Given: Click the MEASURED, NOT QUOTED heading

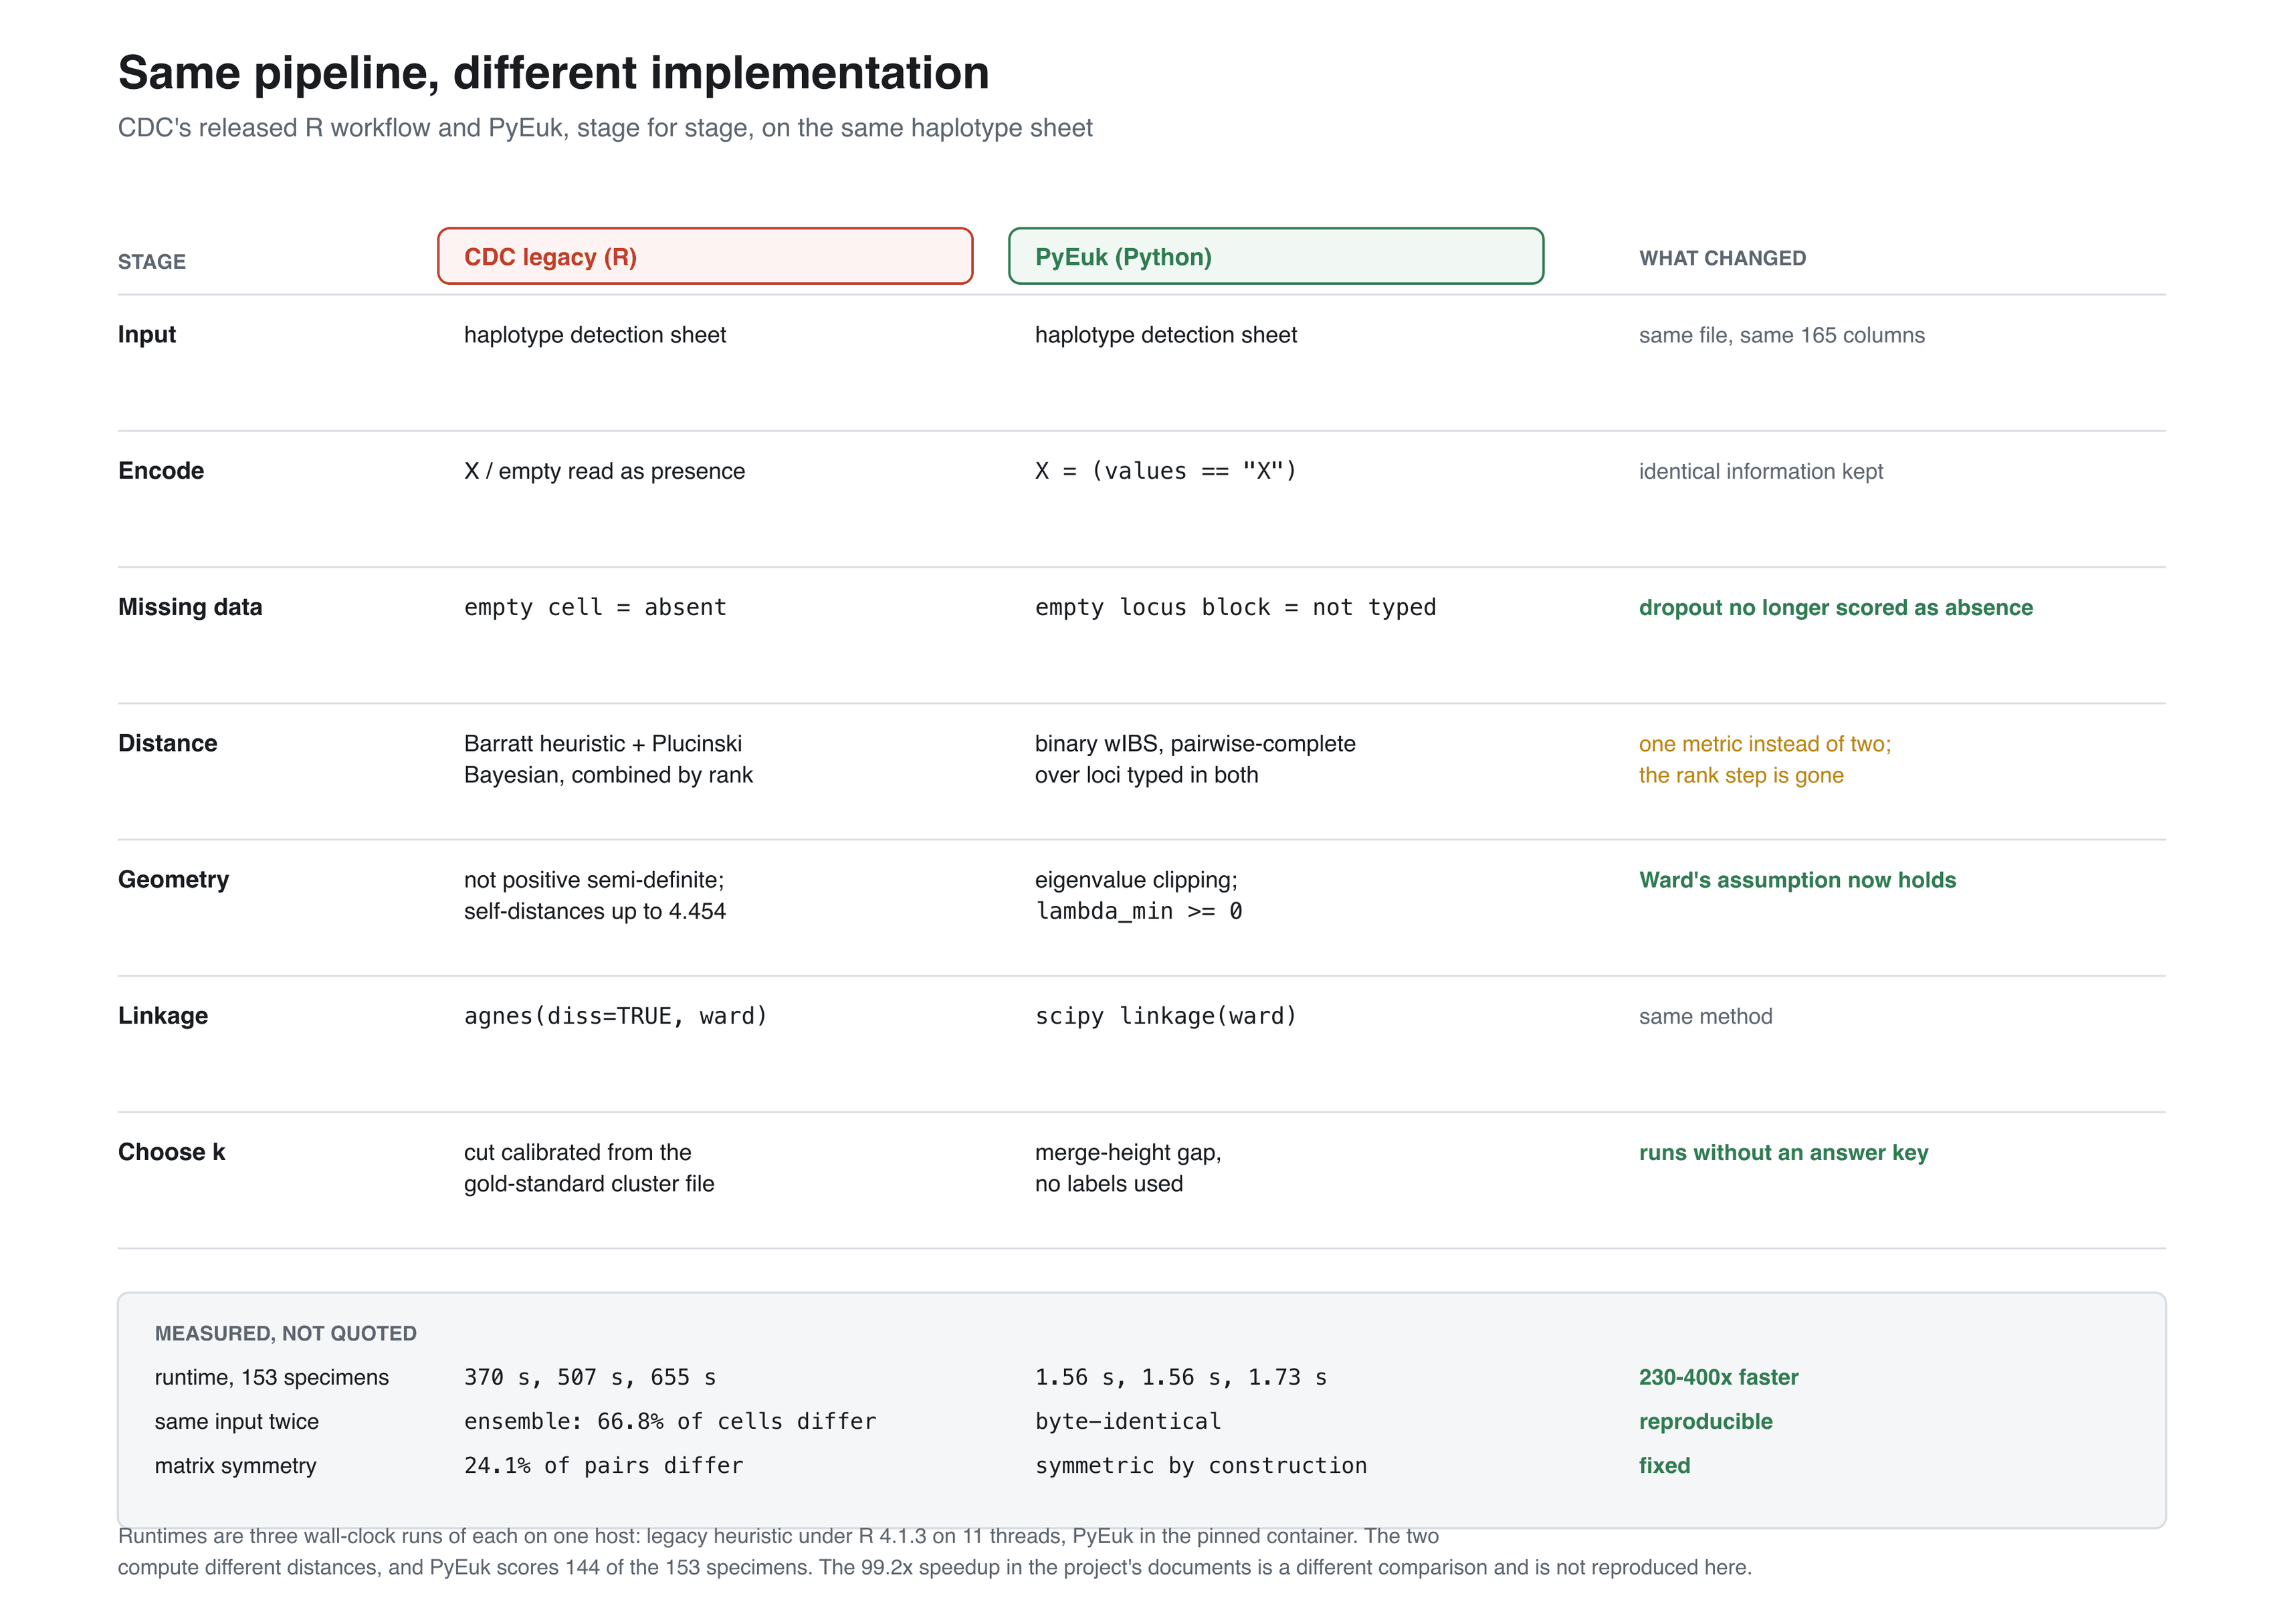Looking at the screenshot, I should point(285,1333).
